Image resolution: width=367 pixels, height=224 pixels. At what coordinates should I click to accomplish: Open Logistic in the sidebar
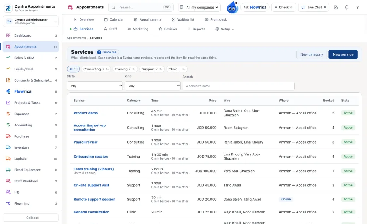31,158
